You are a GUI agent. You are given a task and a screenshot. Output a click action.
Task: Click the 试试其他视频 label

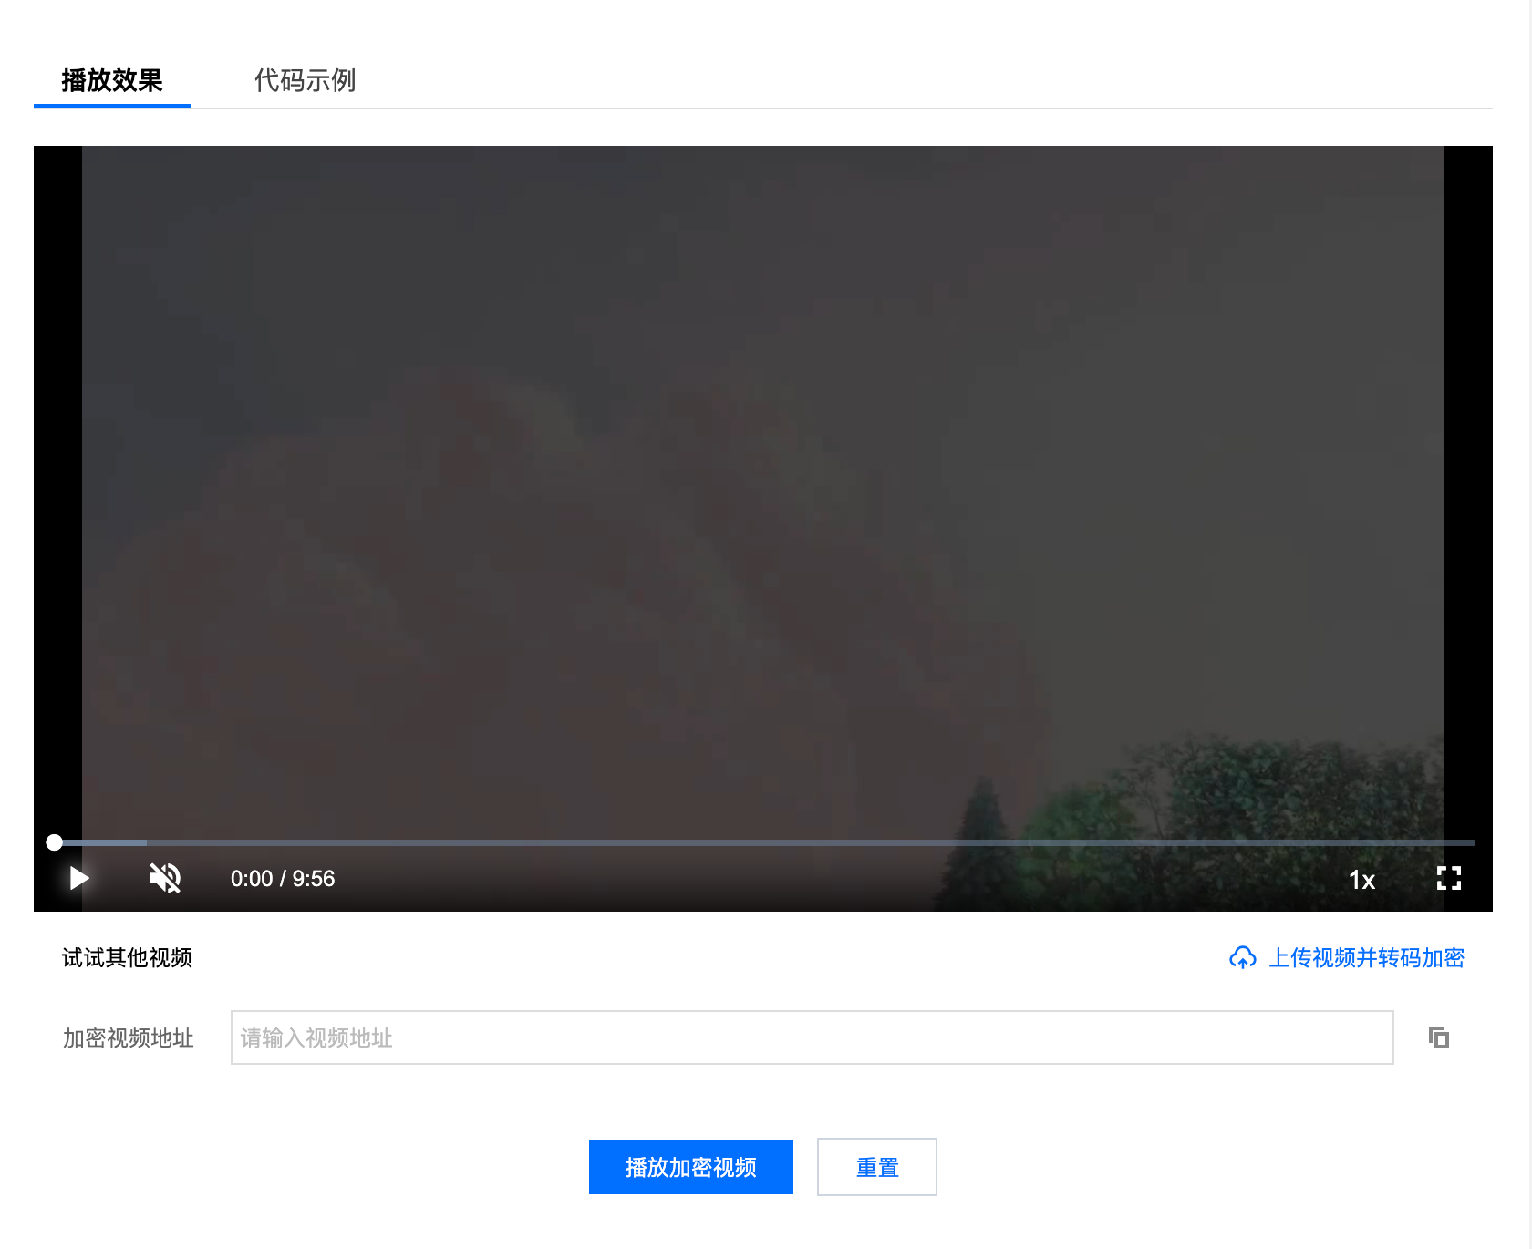(128, 957)
